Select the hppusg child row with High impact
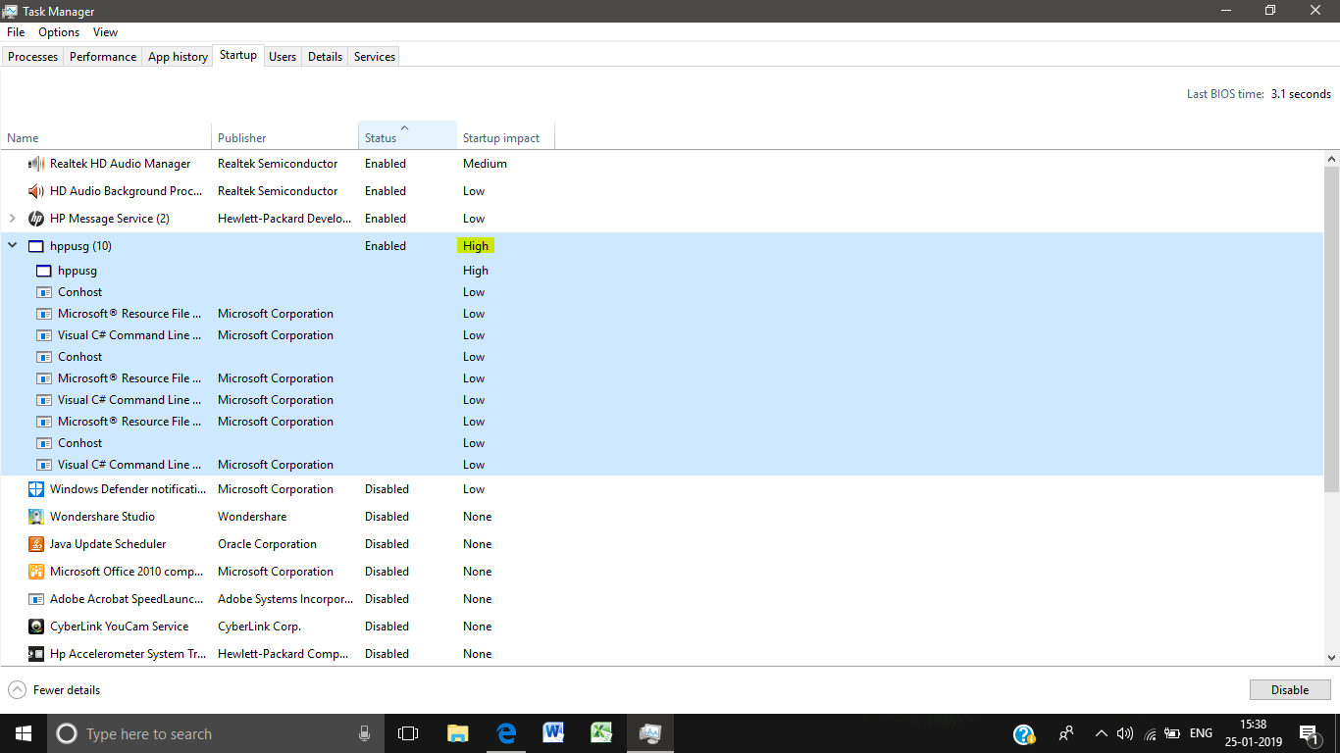 pyautogui.click(x=662, y=271)
